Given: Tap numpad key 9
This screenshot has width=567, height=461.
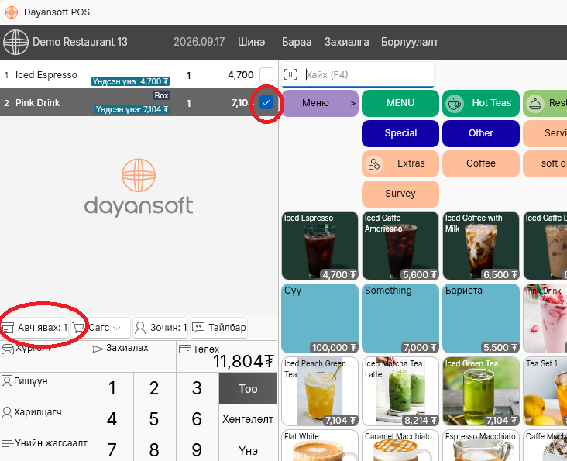Looking at the screenshot, I should click(x=197, y=449).
